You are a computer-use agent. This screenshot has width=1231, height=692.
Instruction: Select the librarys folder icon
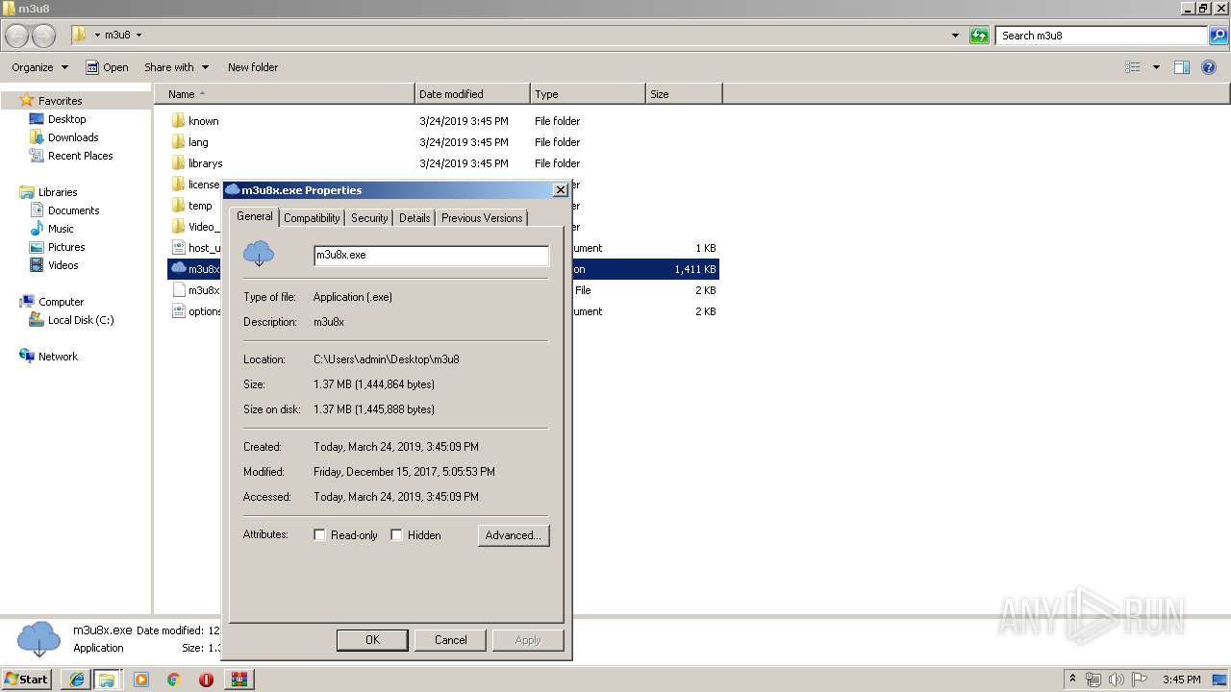(178, 163)
